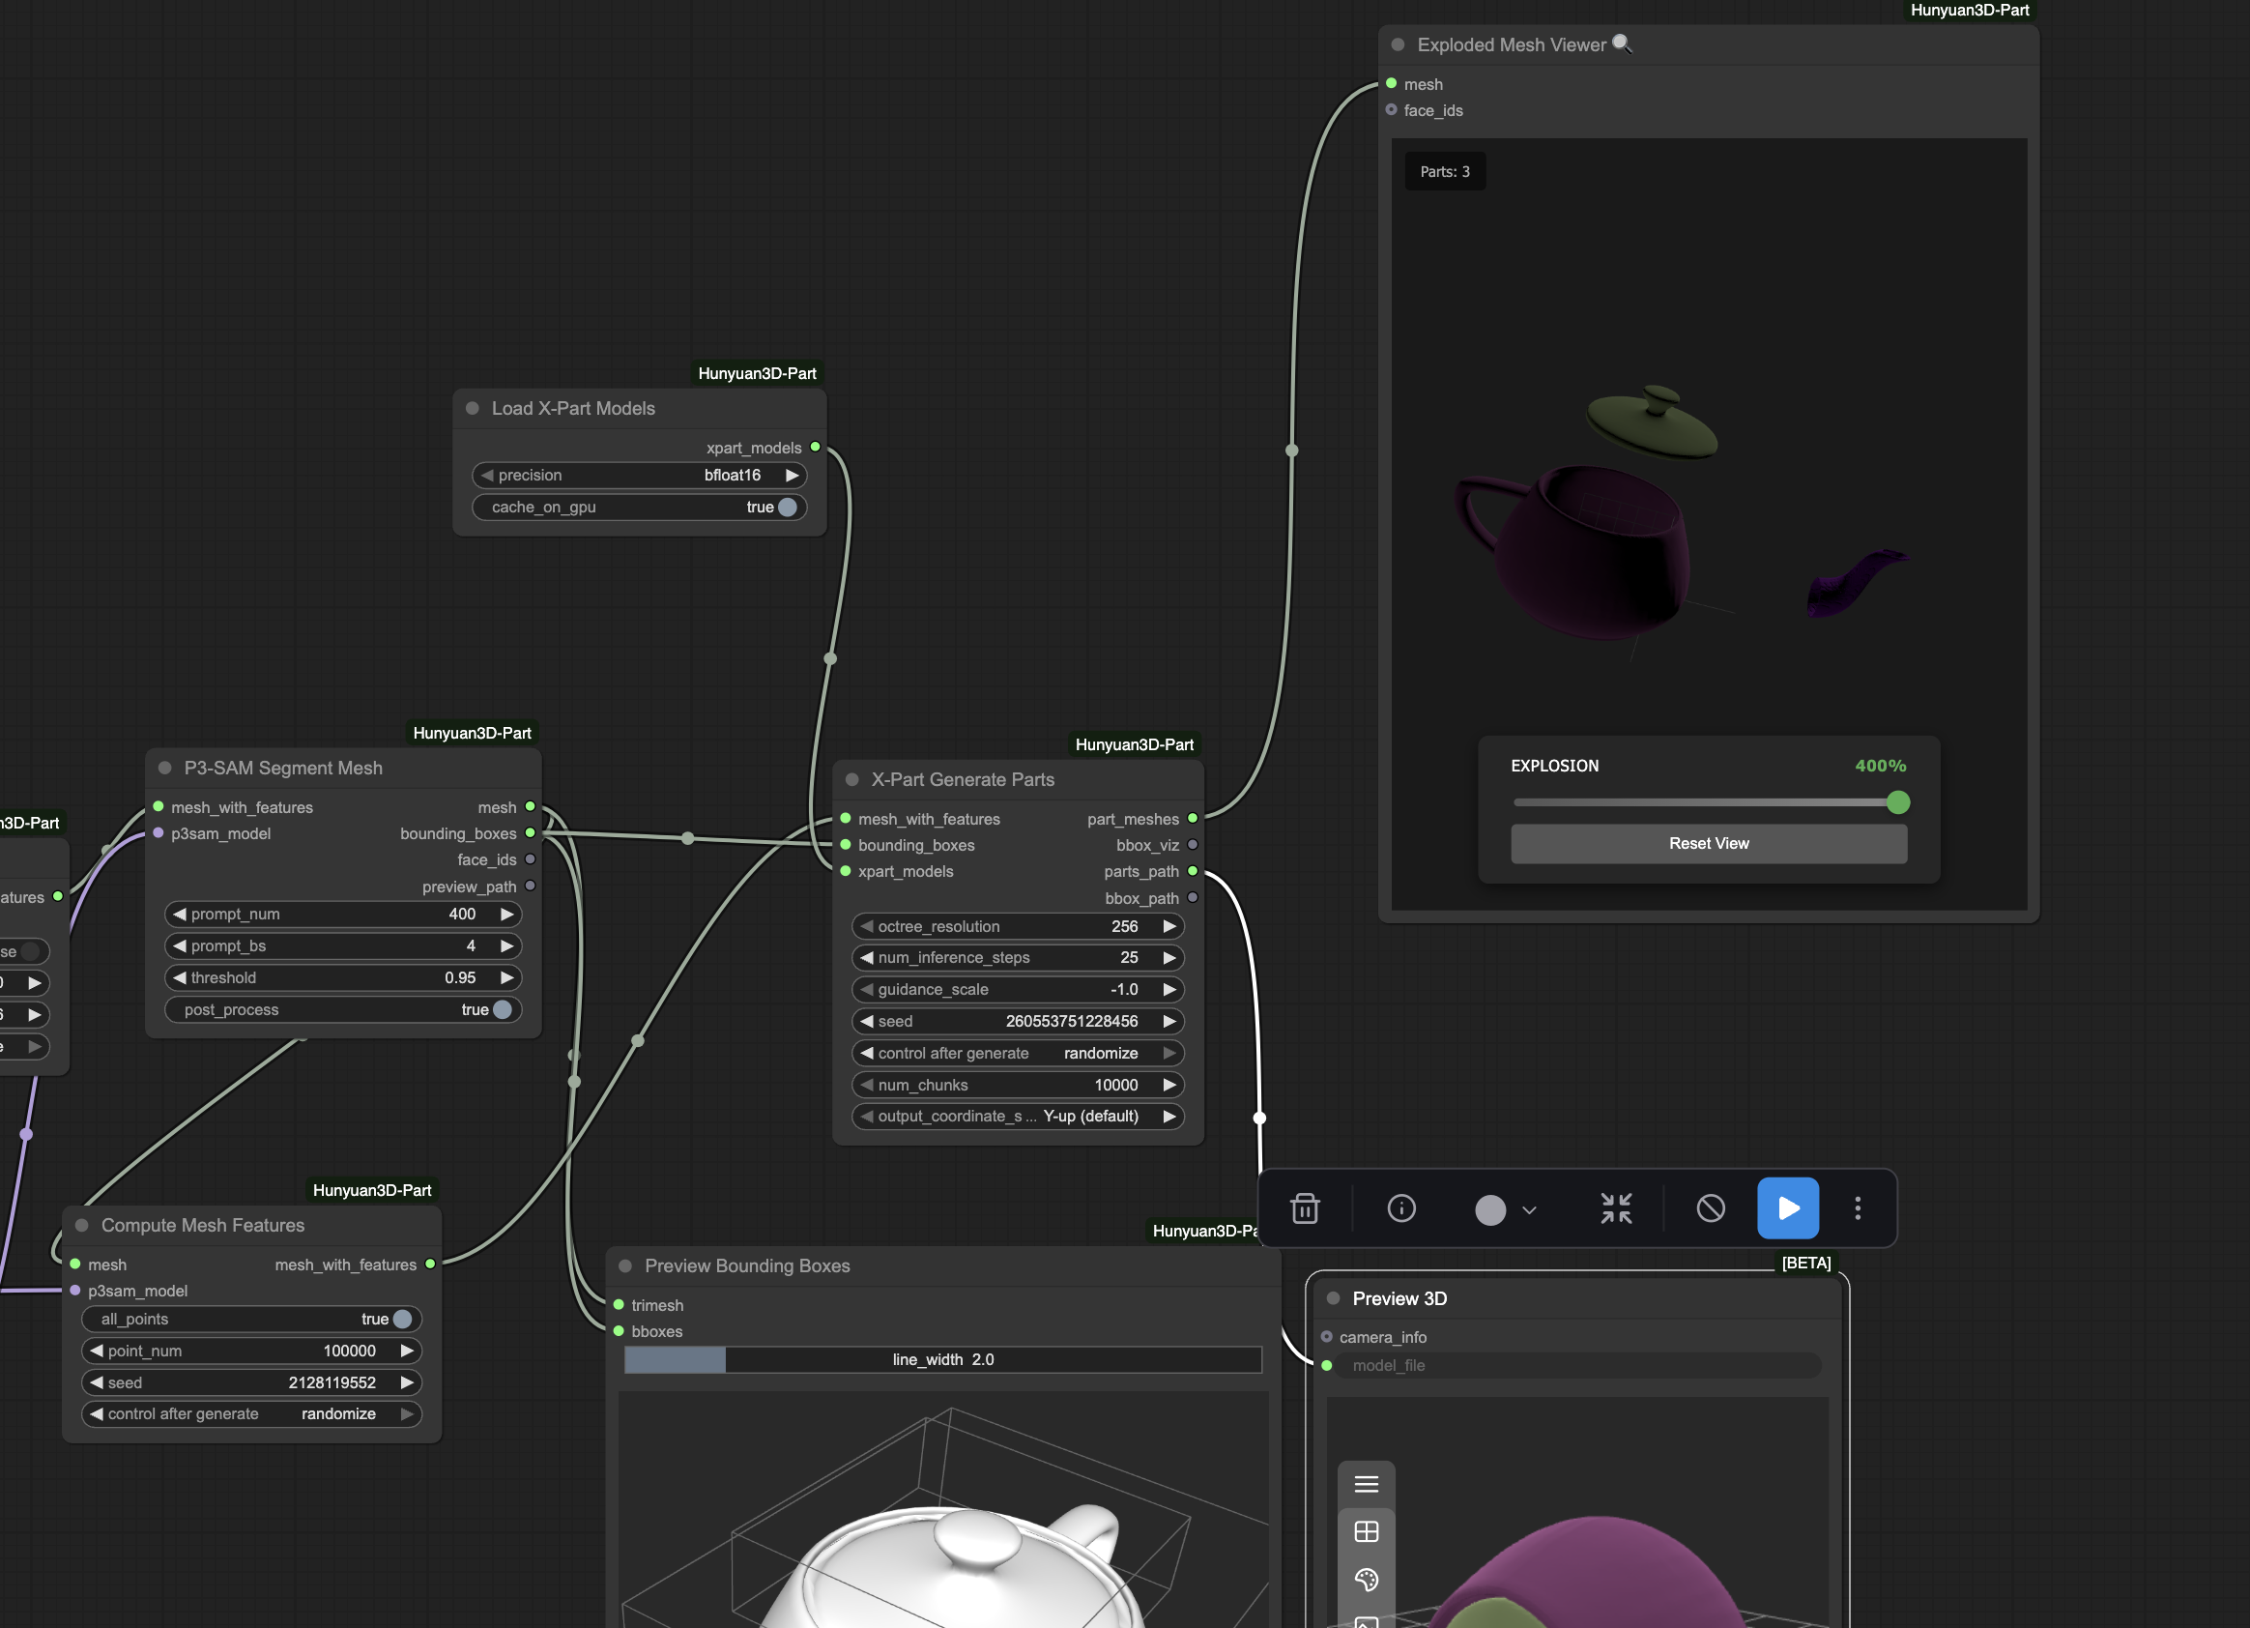
Task: Click the collapse arrows icon in the selection toolbar
Action: coord(1616,1208)
